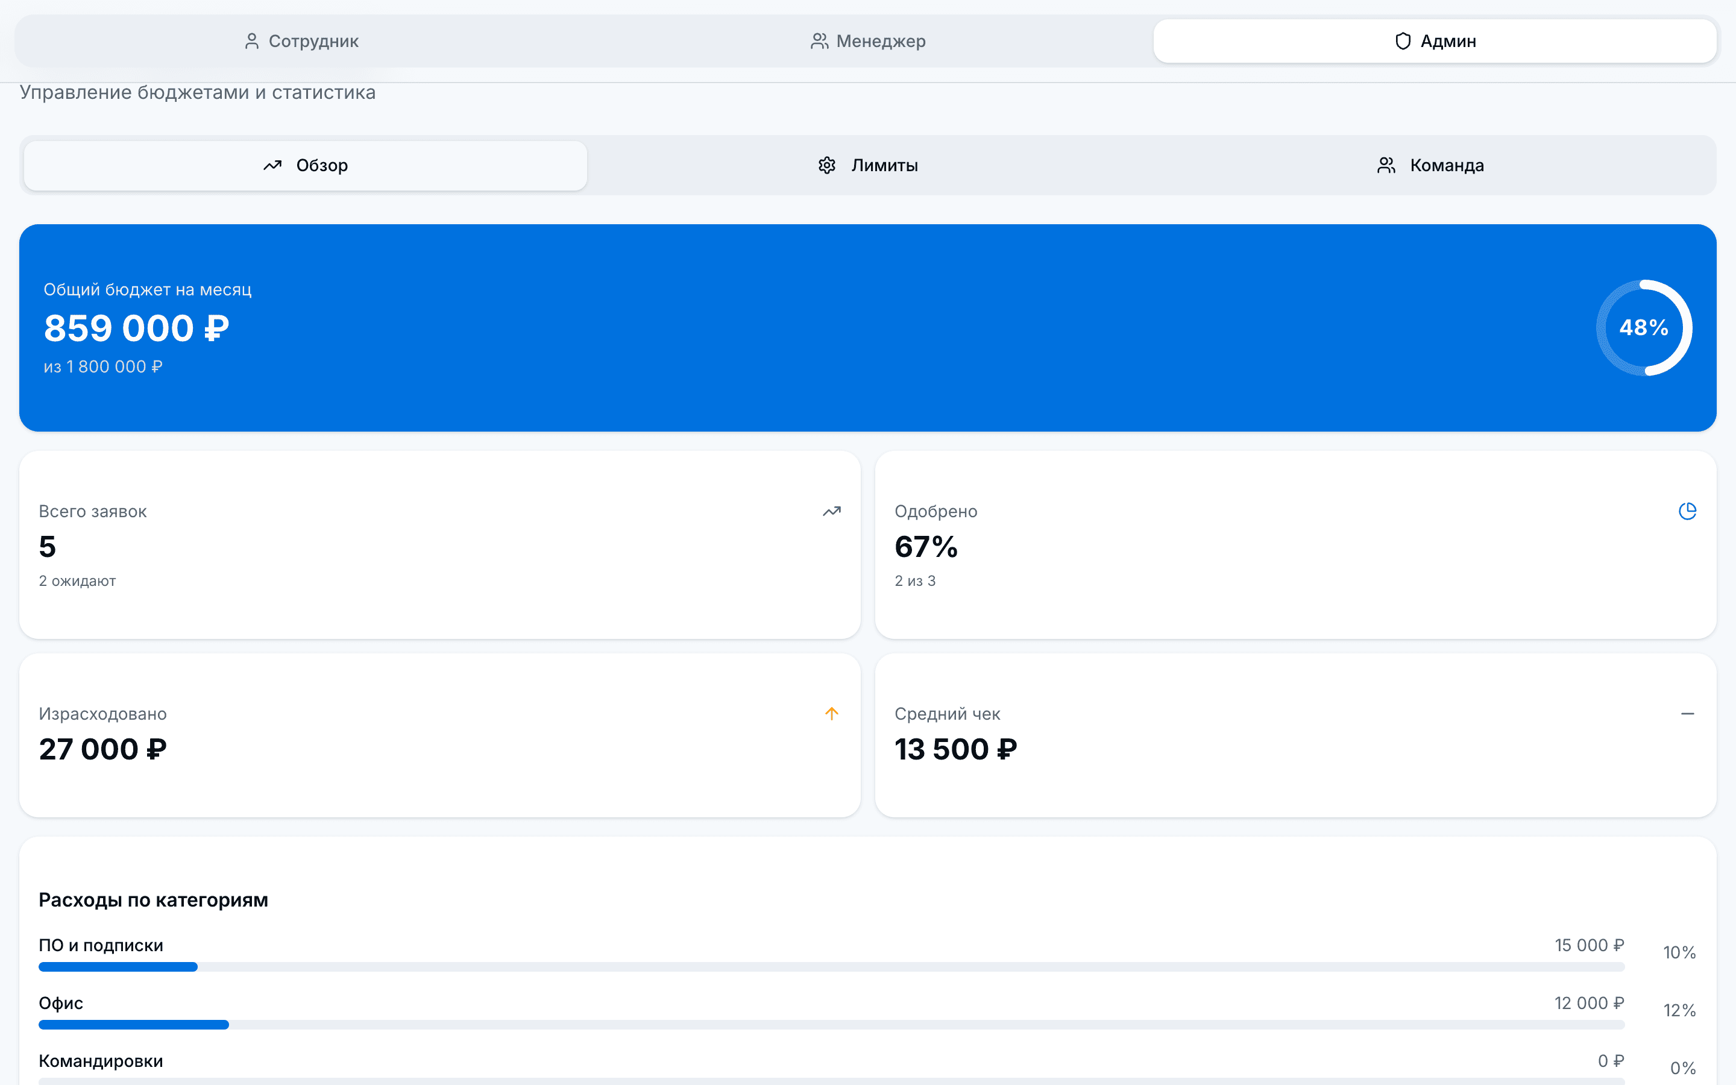Click the dash icon in Средний чек card
Screen dimensions: 1736x1085
[1687, 713]
